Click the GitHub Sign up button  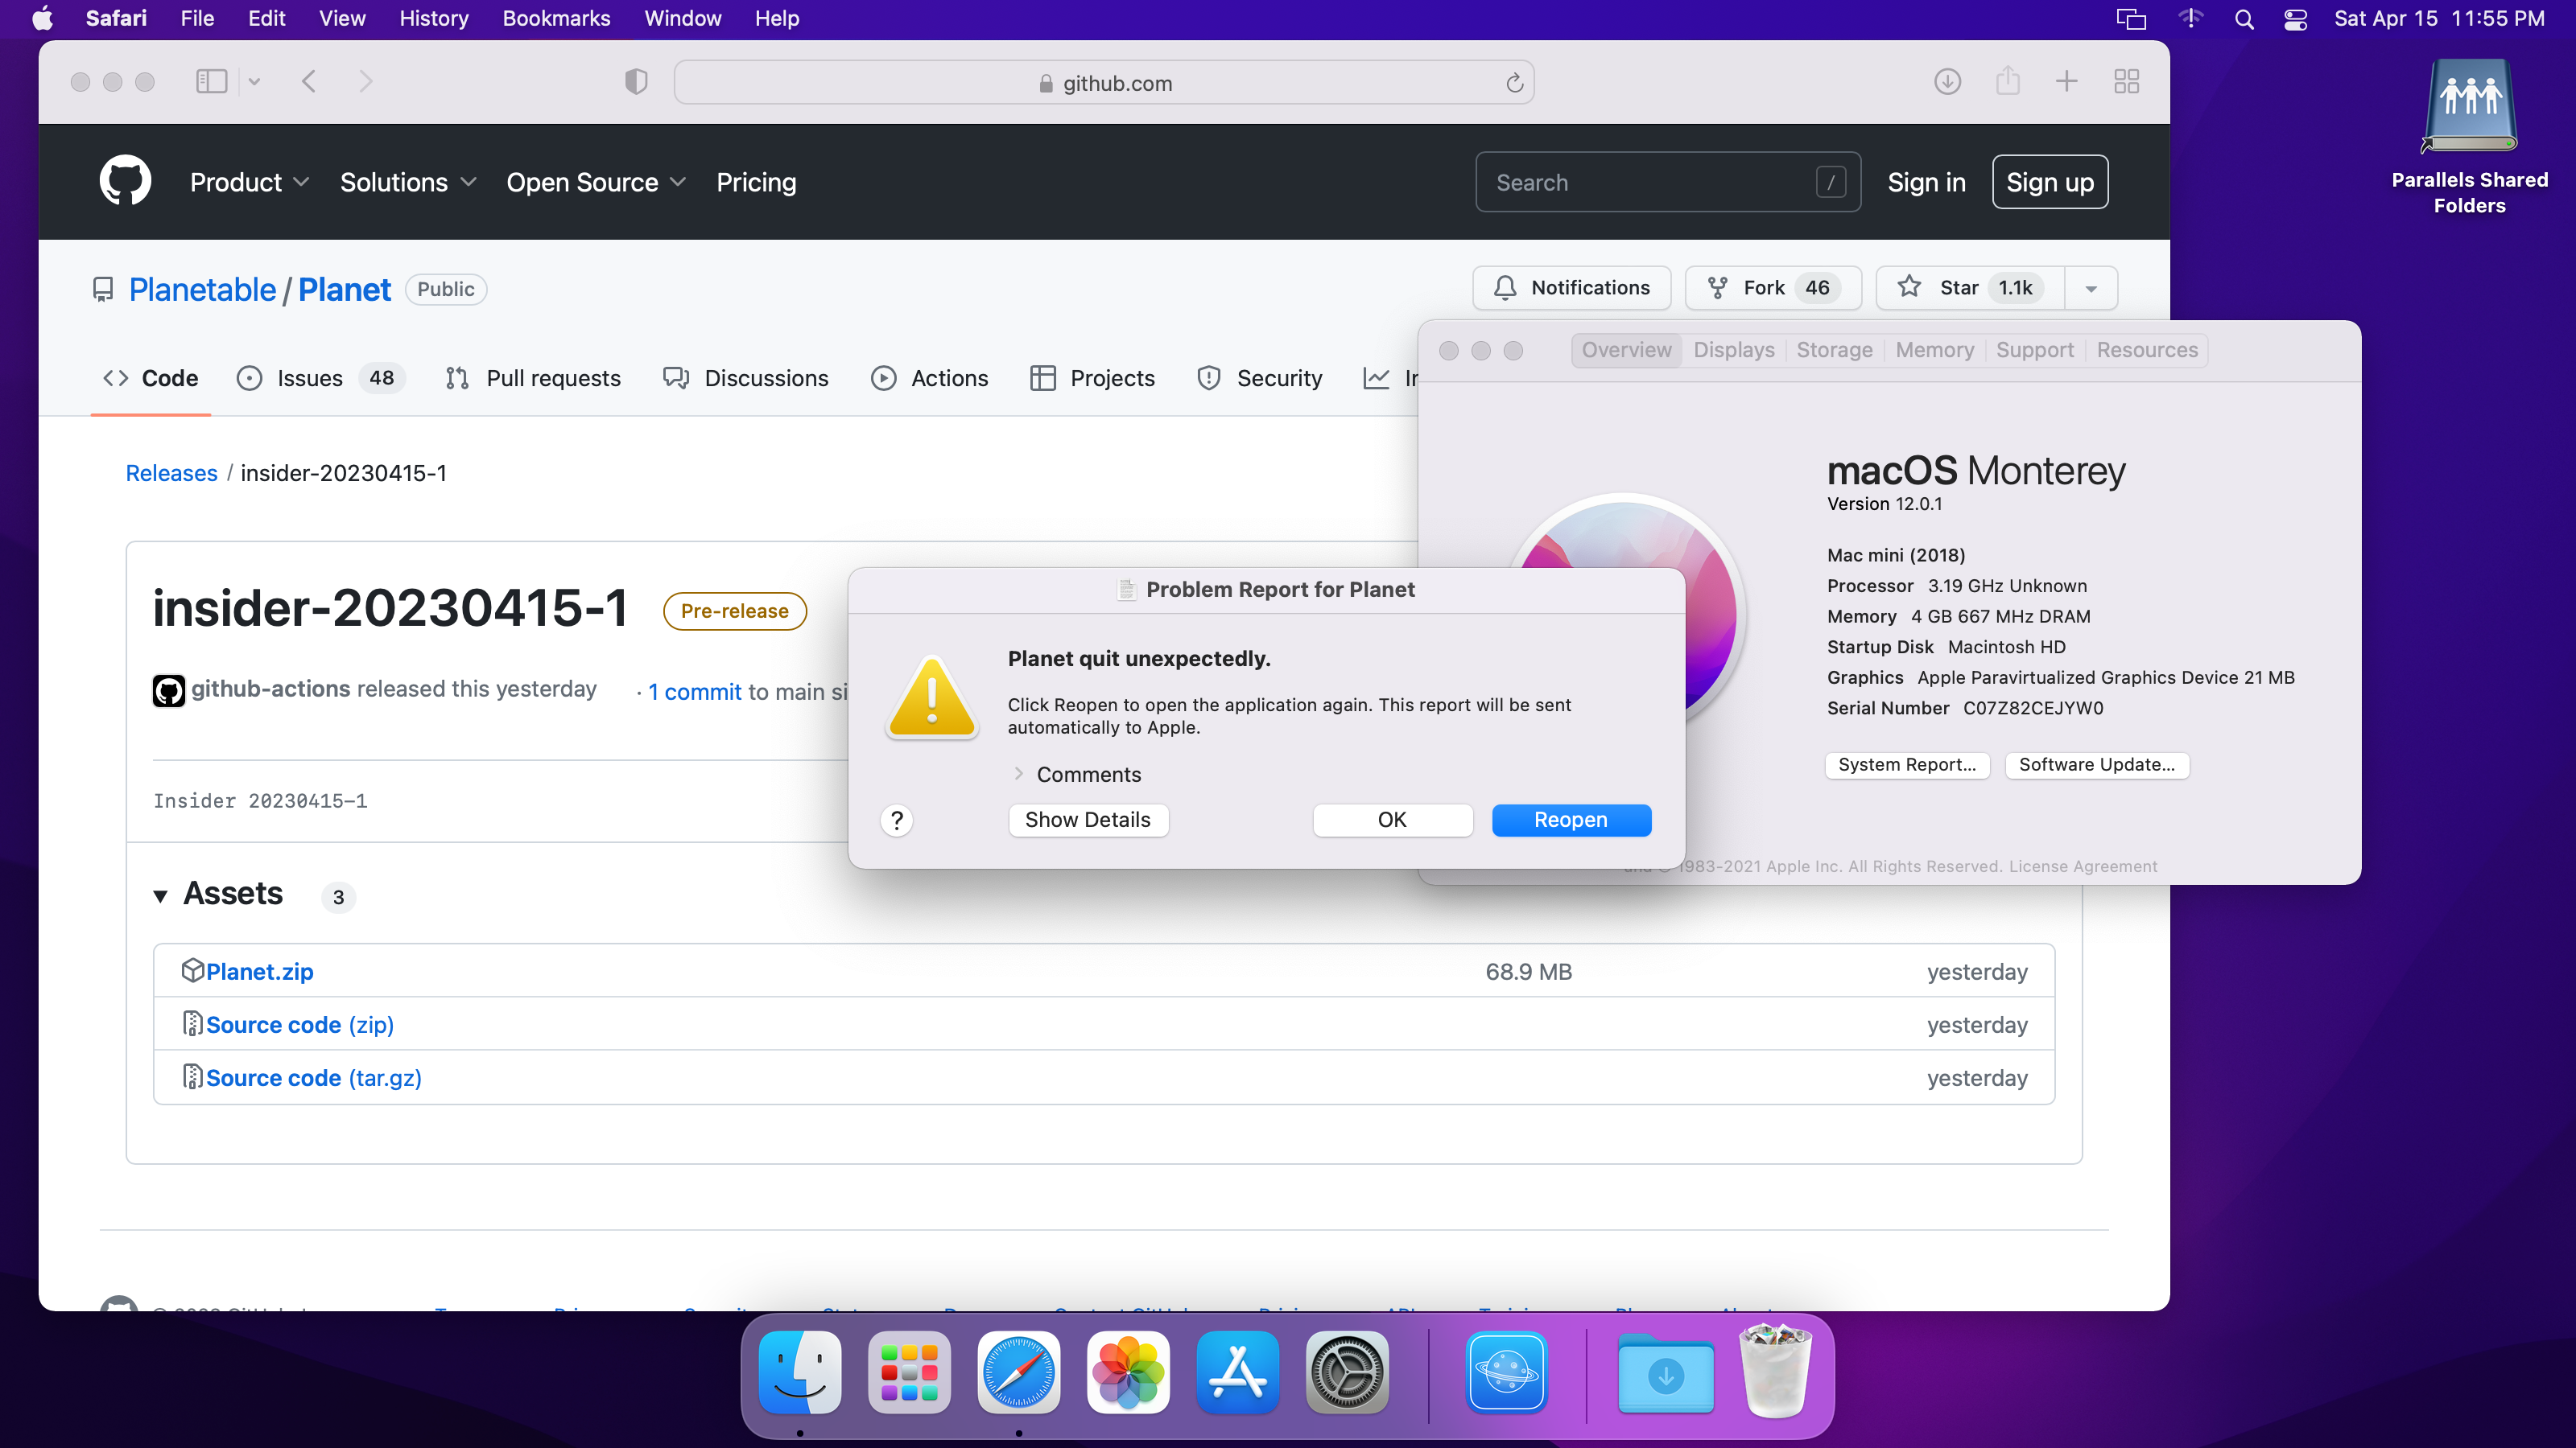[2050, 182]
